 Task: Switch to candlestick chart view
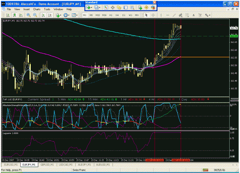pyautogui.click(x=14, y=15)
